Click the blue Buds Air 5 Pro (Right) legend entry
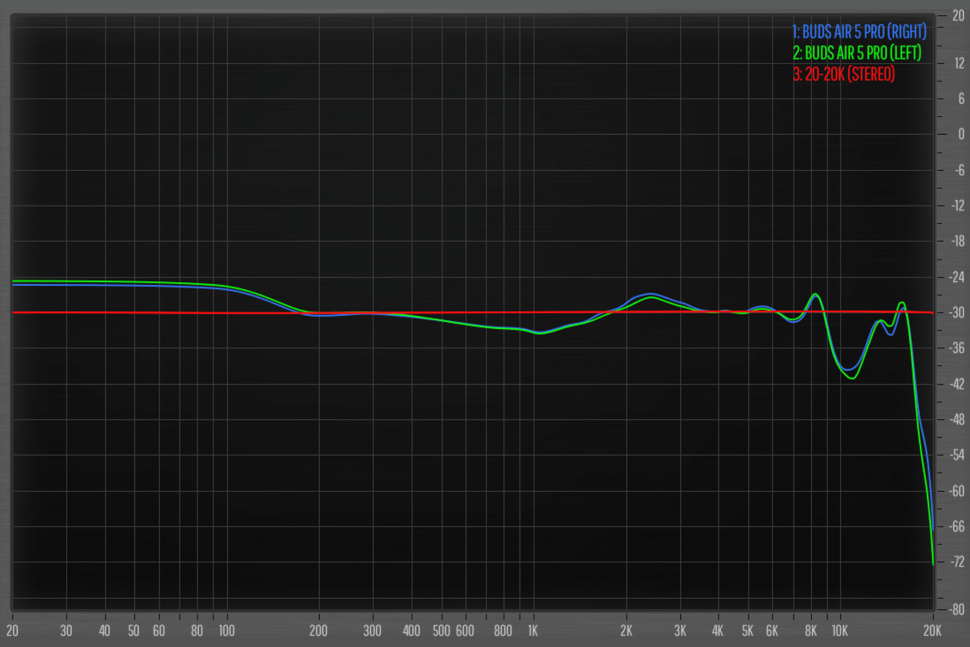The height and width of the screenshot is (647, 970). click(x=859, y=32)
